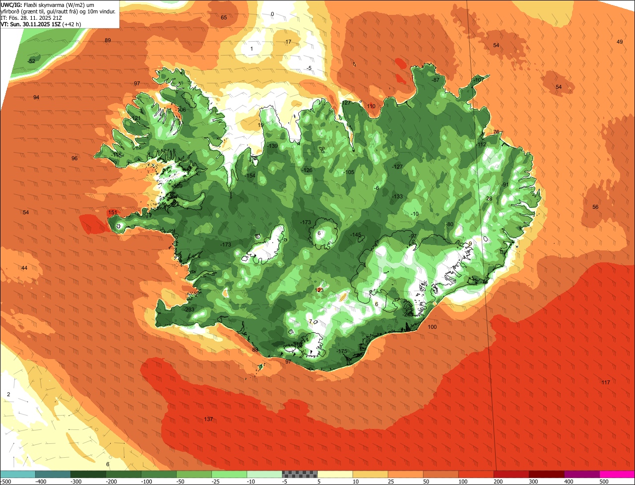Image resolution: width=635 pixels, height=485 pixels.
Task: Click the -139 value in northern Iceland
Action: [272, 146]
